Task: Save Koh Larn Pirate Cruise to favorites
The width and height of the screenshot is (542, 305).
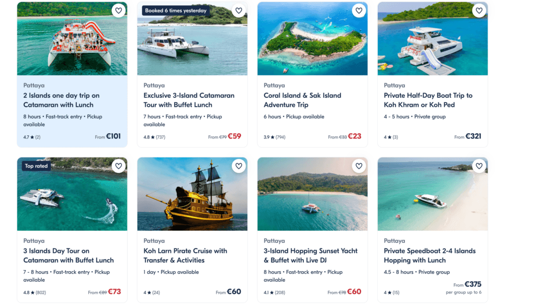Action: (x=239, y=166)
